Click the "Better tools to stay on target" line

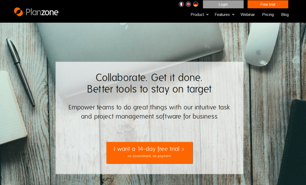point(149,89)
